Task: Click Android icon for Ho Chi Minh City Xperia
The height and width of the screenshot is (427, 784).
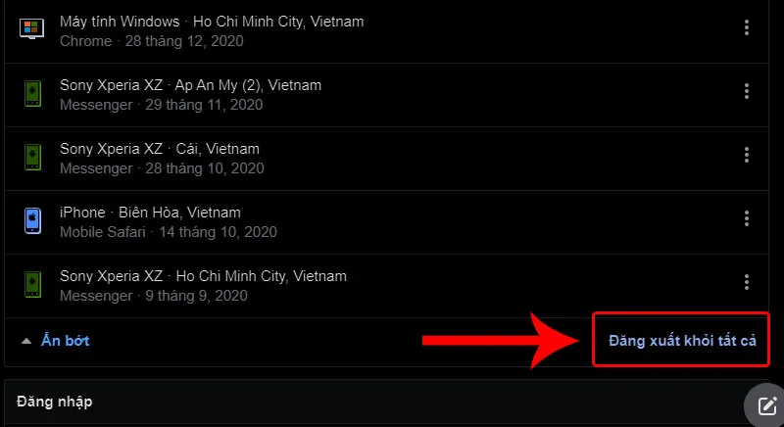Action: pos(33,284)
